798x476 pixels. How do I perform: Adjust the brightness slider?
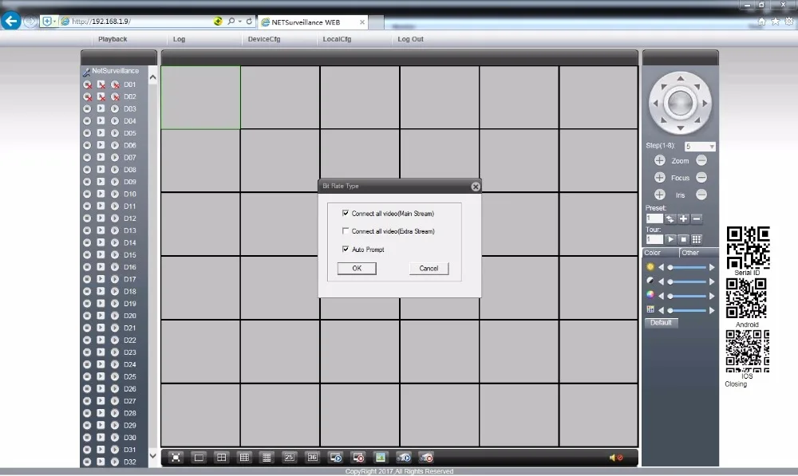(x=686, y=267)
